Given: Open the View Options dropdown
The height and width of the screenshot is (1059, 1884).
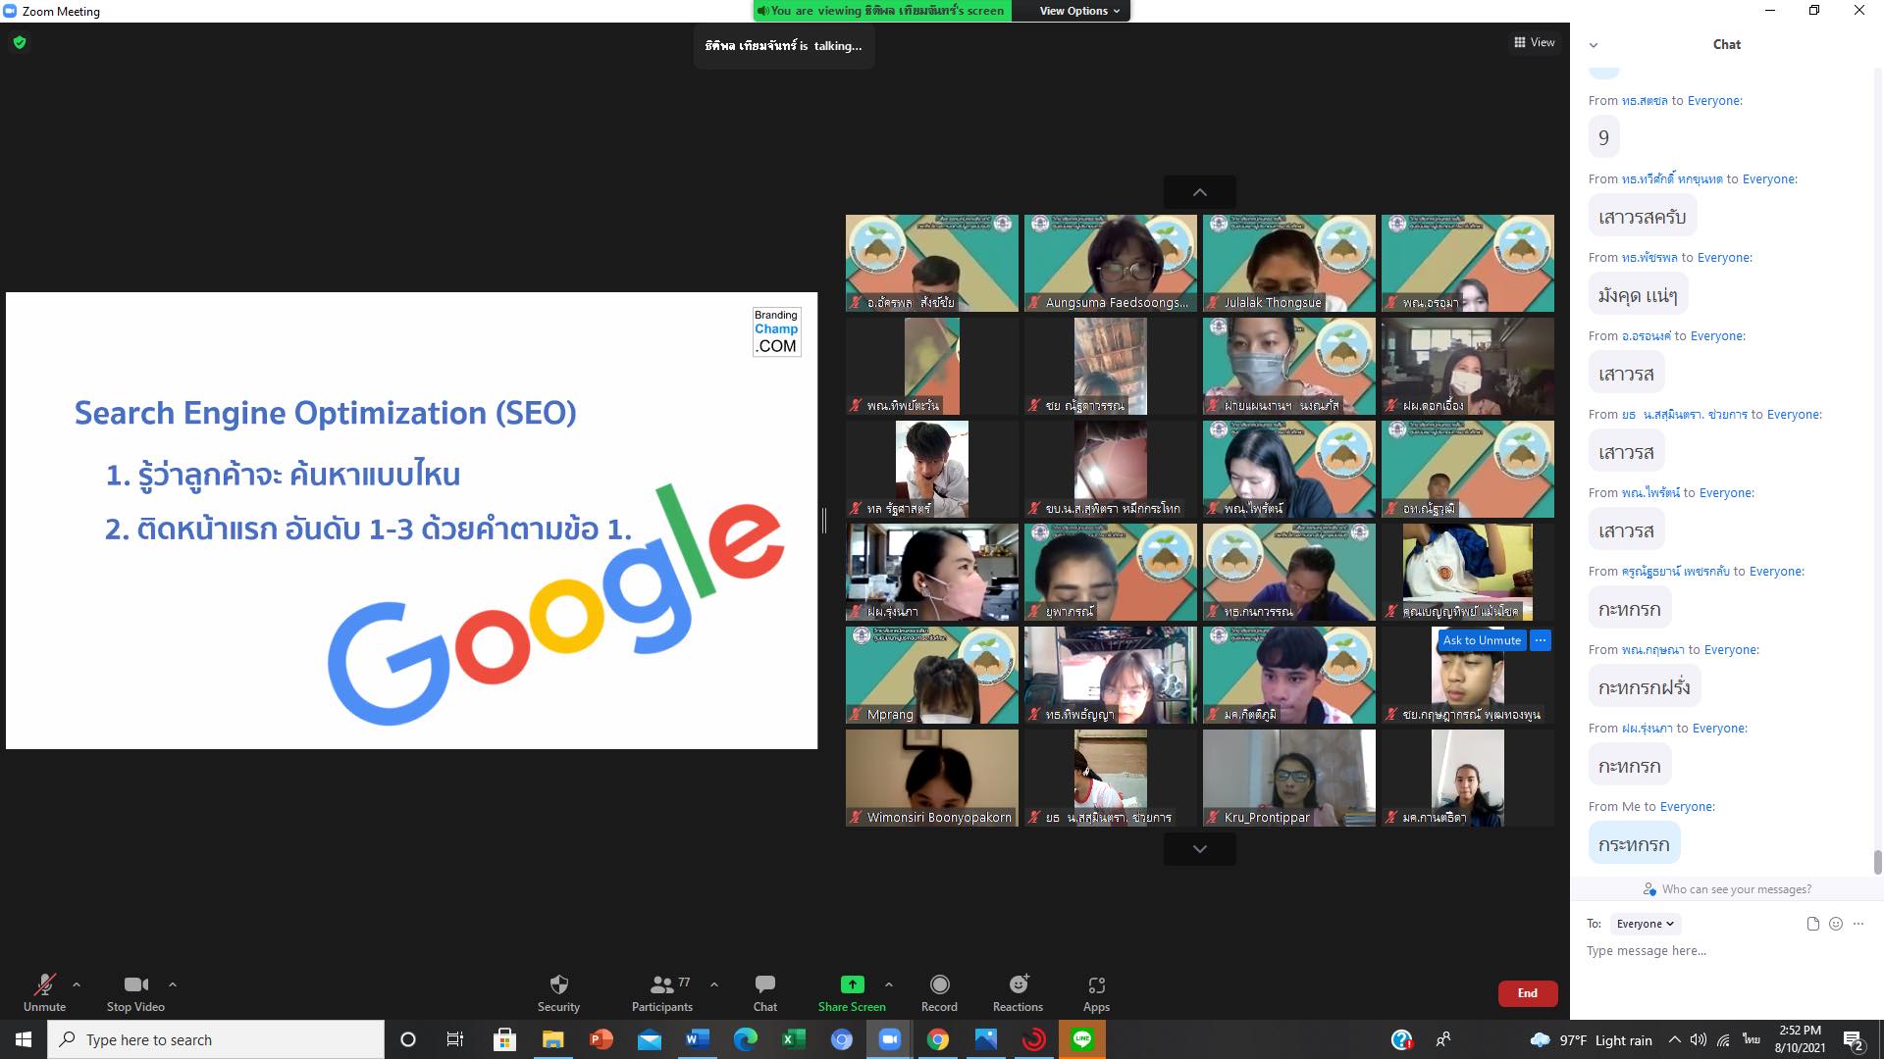Looking at the screenshot, I should pyautogui.click(x=1078, y=11).
